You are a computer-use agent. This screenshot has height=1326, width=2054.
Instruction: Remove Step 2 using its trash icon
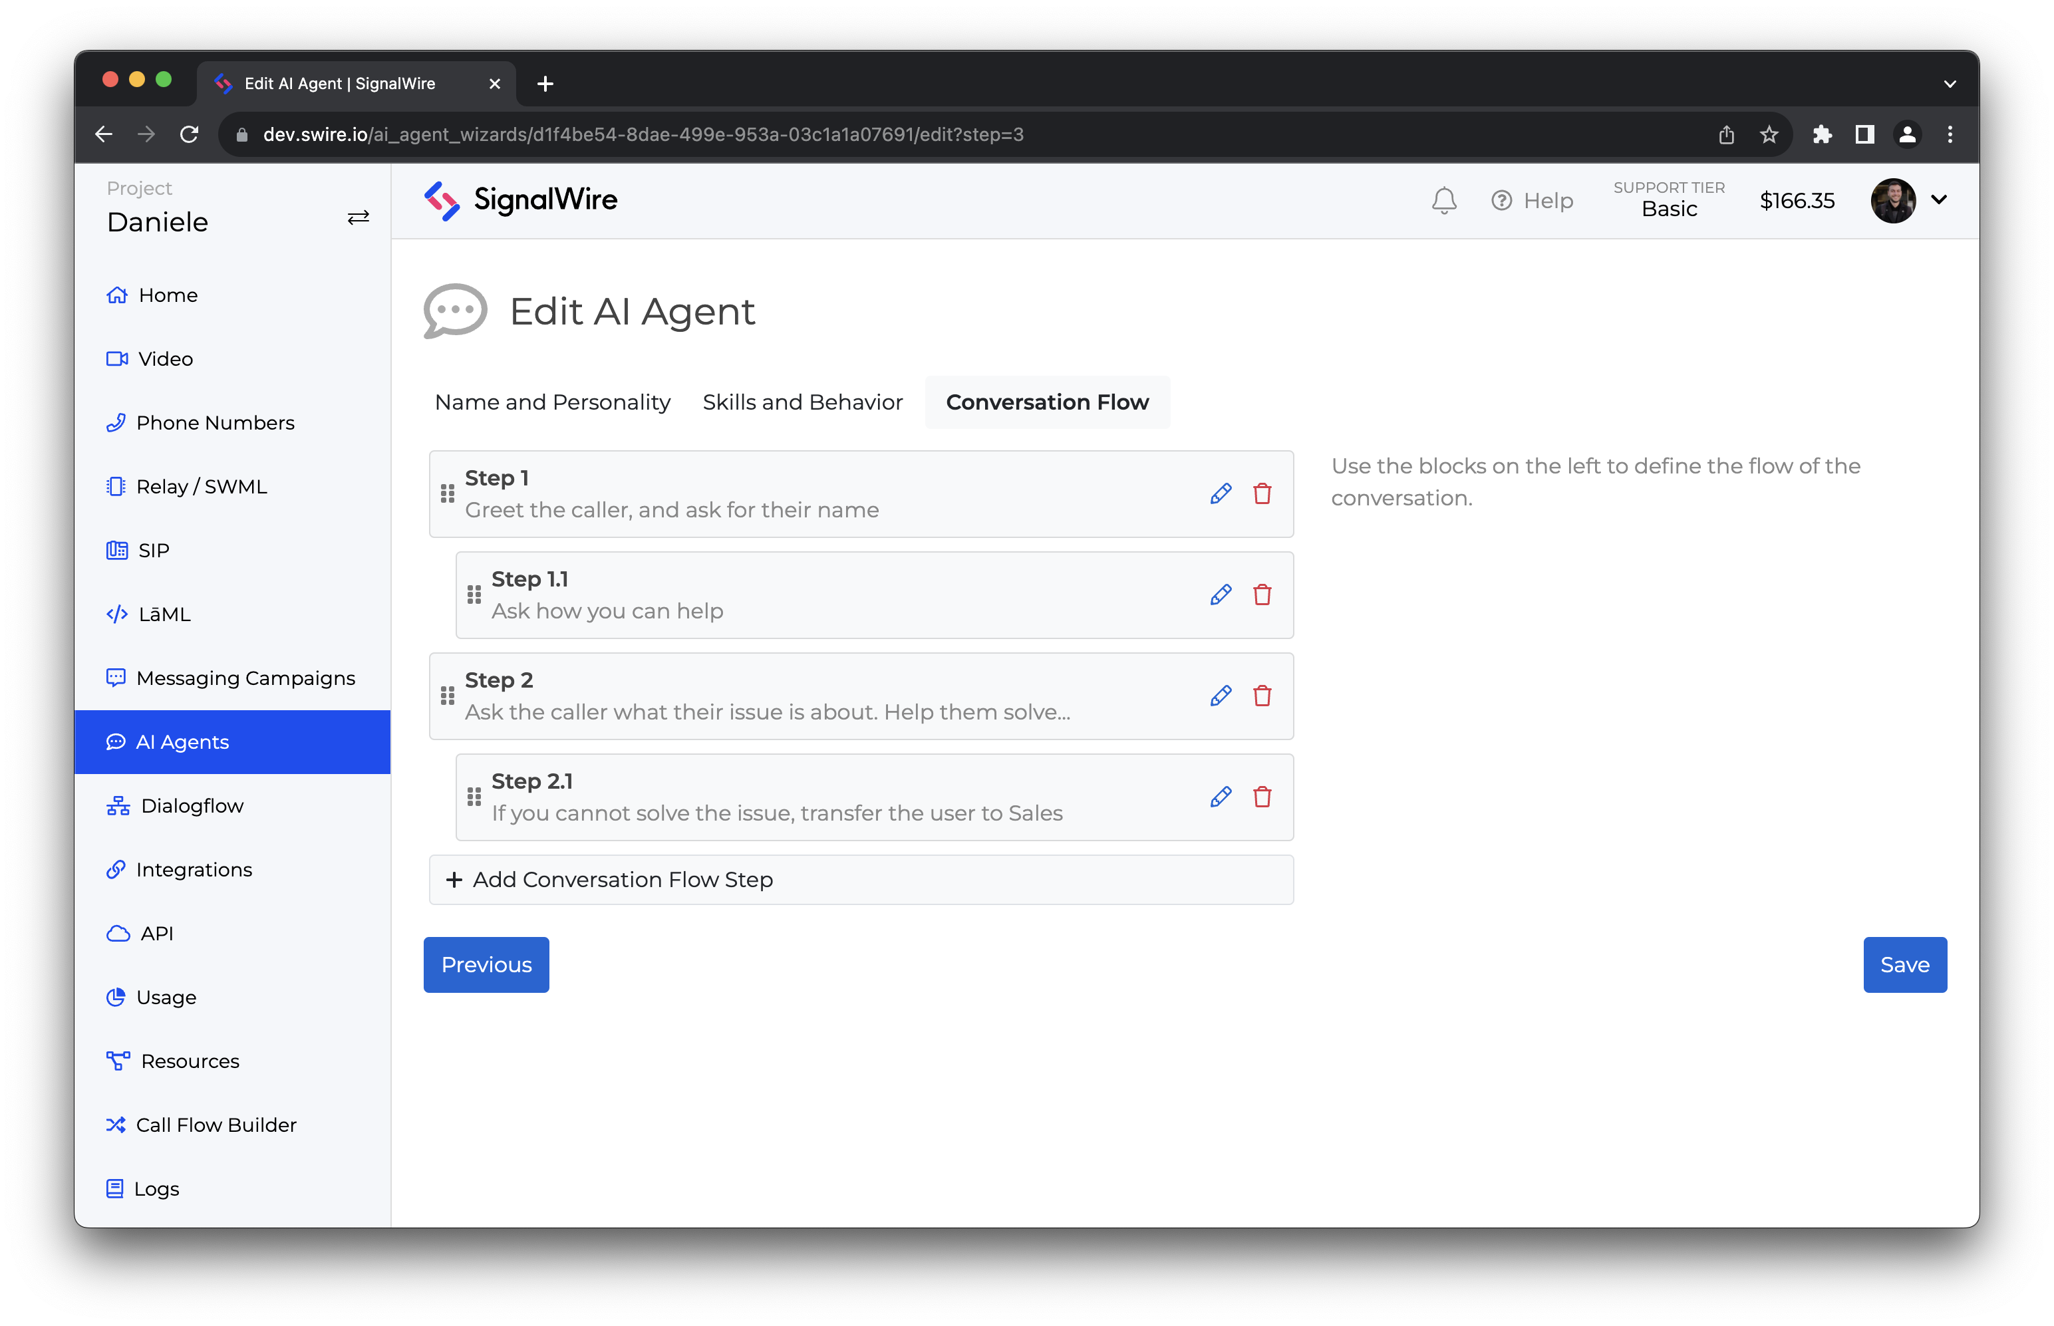1262,696
